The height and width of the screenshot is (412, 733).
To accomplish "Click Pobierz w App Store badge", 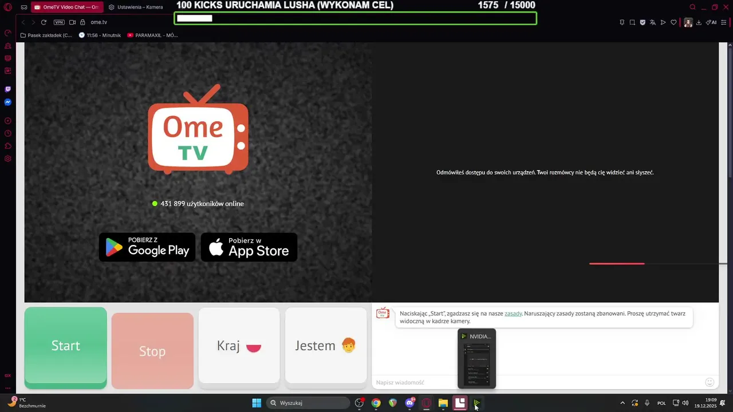I will tap(249, 247).
